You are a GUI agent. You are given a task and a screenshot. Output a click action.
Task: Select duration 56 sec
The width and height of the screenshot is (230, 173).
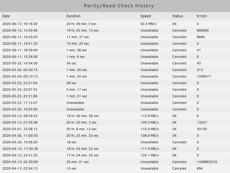[x=71, y=63]
